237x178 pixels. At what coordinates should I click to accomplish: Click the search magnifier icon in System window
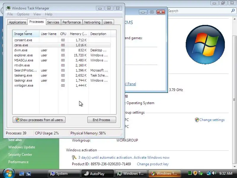coord(233,11)
